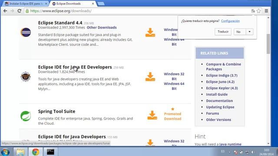Click the No button in translate popup
The height and width of the screenshot is (156, 278).
point(239,32)
